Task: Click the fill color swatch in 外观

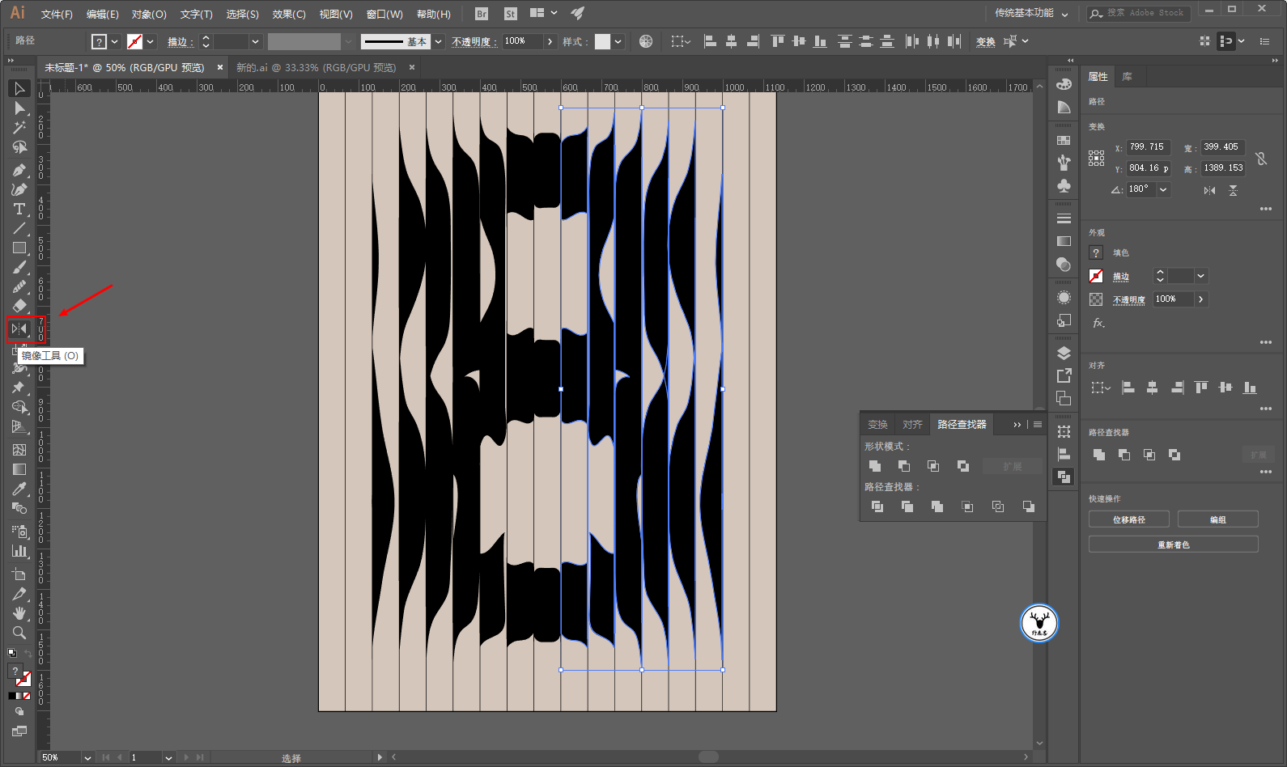Action: [x=1096, y=253]
